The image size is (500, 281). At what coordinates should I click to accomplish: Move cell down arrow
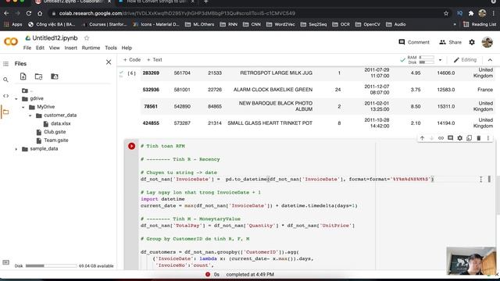pos(431,138)
